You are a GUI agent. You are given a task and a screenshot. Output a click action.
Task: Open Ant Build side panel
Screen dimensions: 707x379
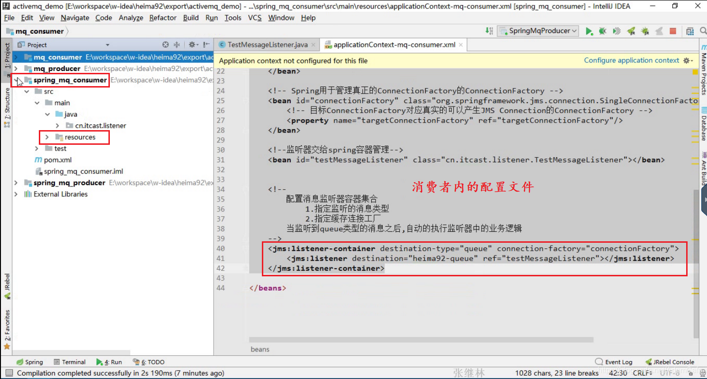tap(703, 167)
